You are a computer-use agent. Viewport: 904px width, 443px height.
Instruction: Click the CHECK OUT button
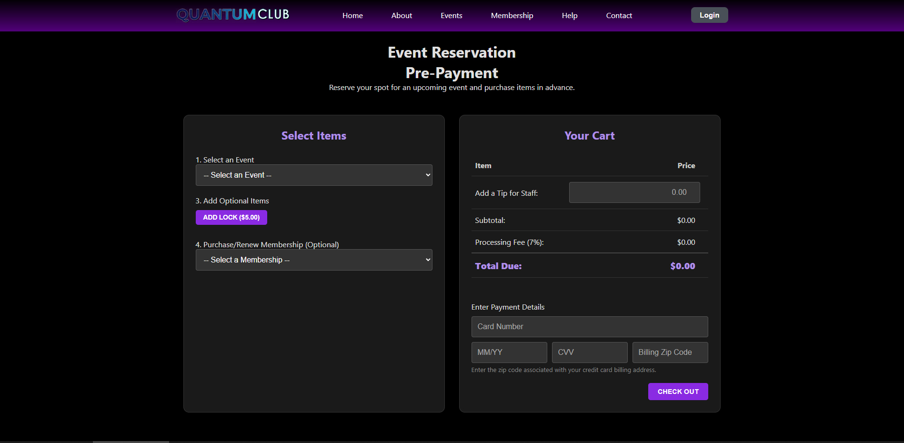[678, 391]
